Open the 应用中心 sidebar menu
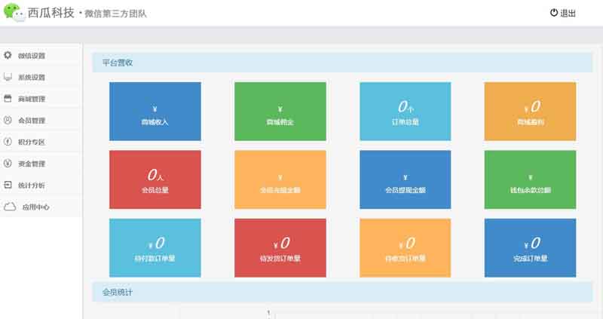Image resolution: width=603 pixels, height=319 pixels. (x=35, y=207)
